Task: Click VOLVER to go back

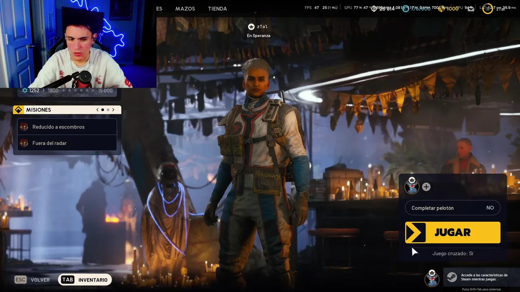Action: click(x=40, y=280)
